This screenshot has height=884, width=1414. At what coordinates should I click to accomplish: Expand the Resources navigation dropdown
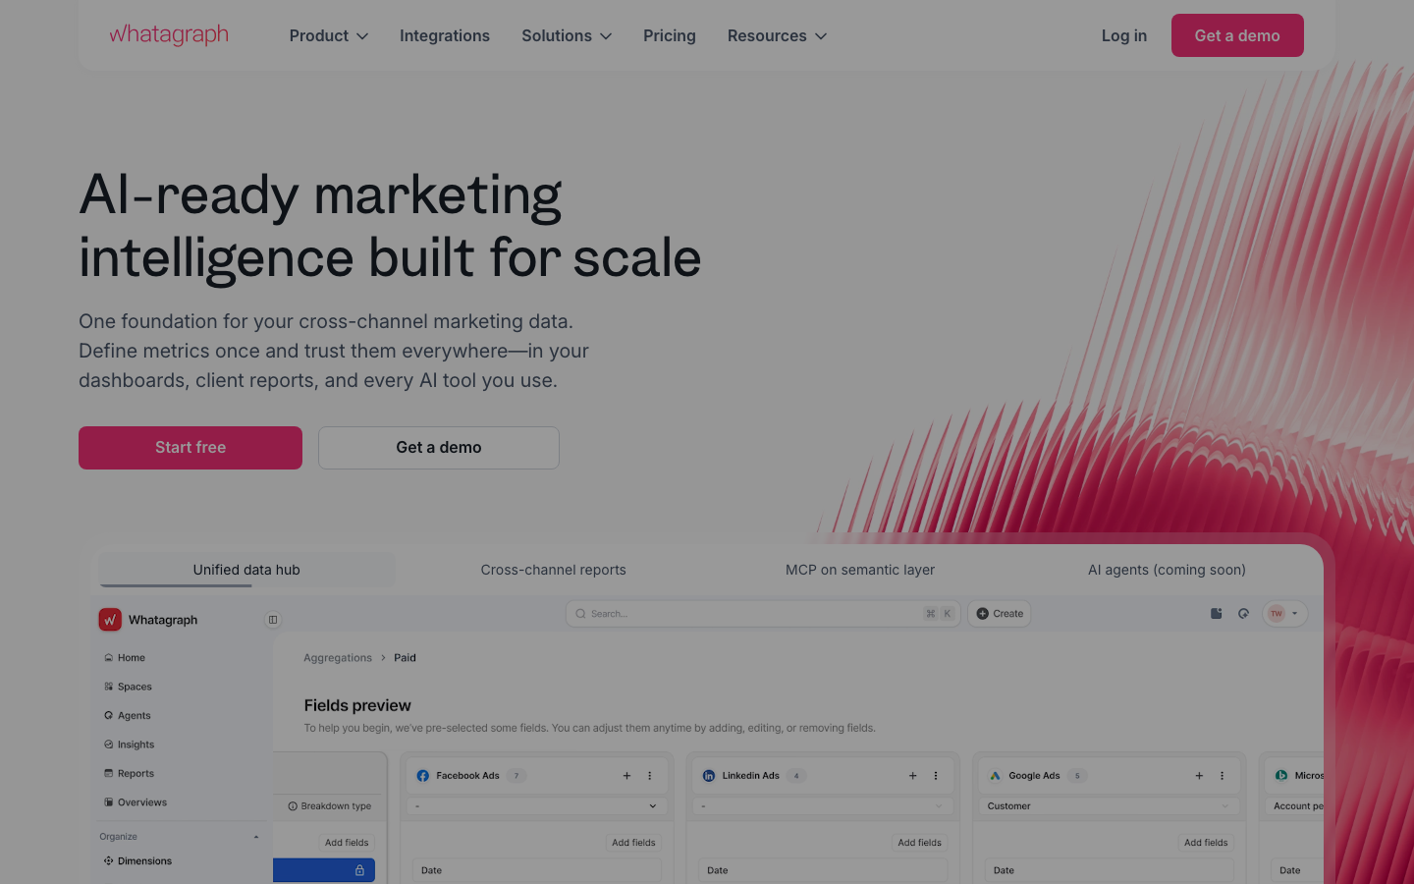coord(778,35)
